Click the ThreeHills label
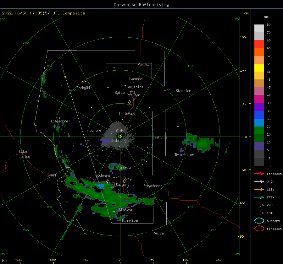 pos(158,137)
